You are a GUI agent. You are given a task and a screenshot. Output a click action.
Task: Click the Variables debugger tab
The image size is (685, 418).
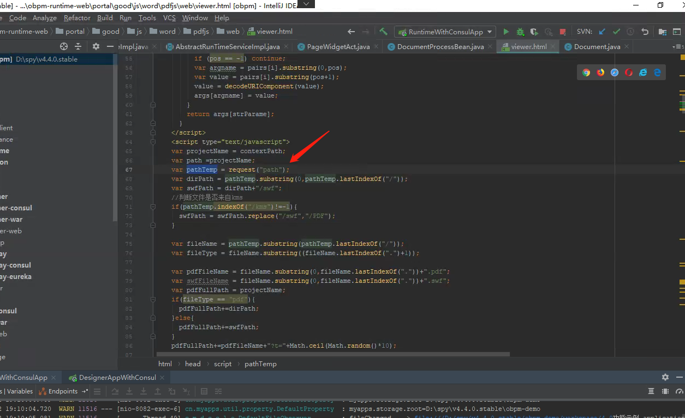tap(20, 391)
